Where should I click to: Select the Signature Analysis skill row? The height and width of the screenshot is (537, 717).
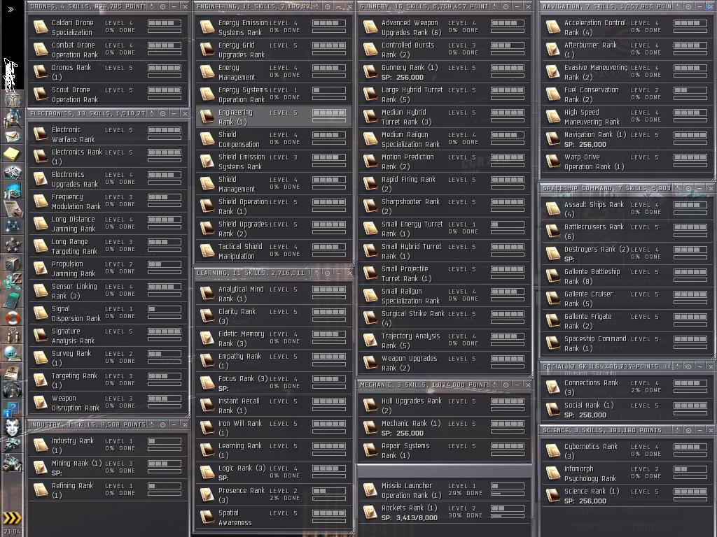pos(108,336)
